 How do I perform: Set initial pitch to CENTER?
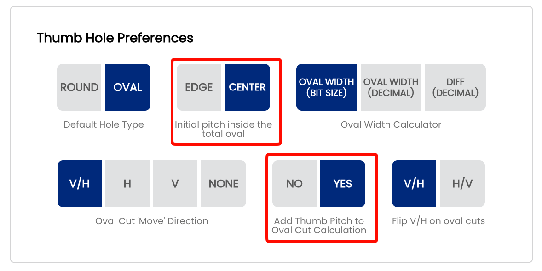[x=248, y=87]
